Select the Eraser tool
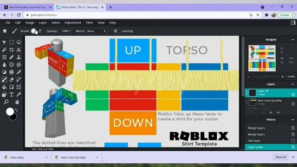 click(x=11, y=79)
